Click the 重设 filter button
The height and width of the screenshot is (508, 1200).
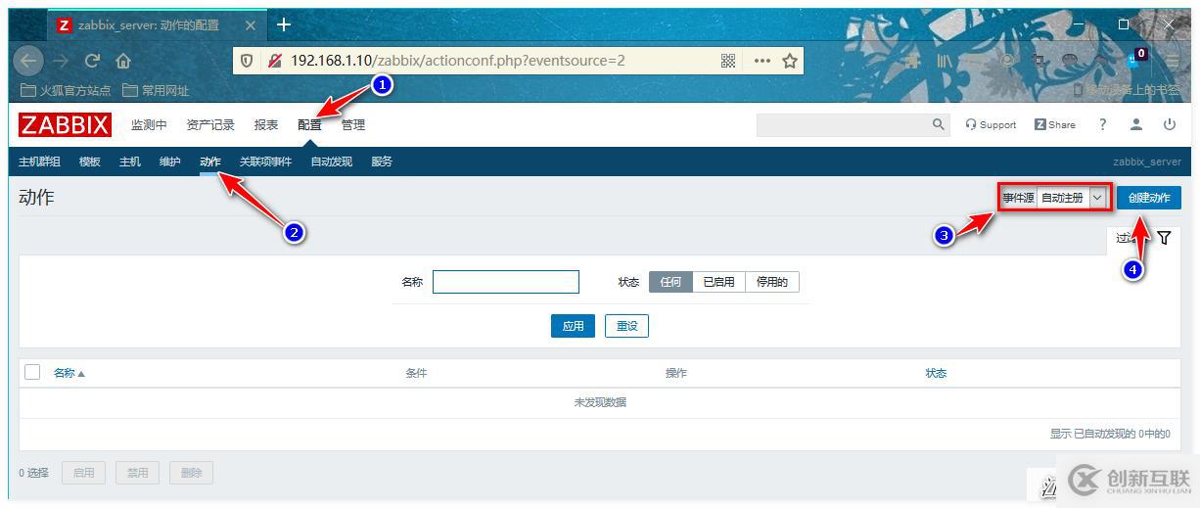point(626,326)
